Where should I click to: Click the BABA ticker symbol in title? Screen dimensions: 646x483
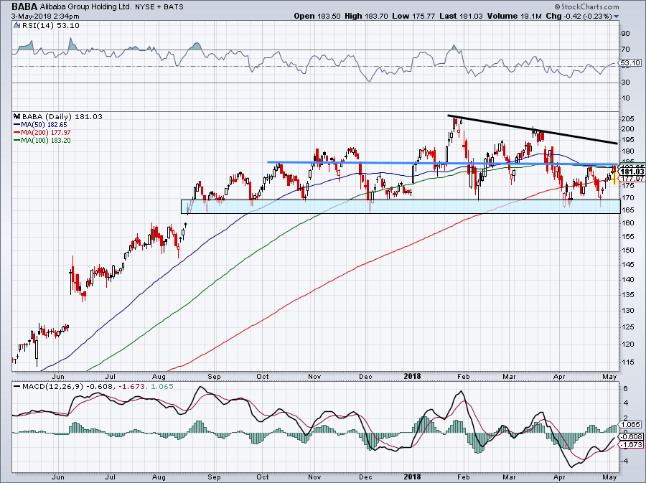(x=24, y=7)
